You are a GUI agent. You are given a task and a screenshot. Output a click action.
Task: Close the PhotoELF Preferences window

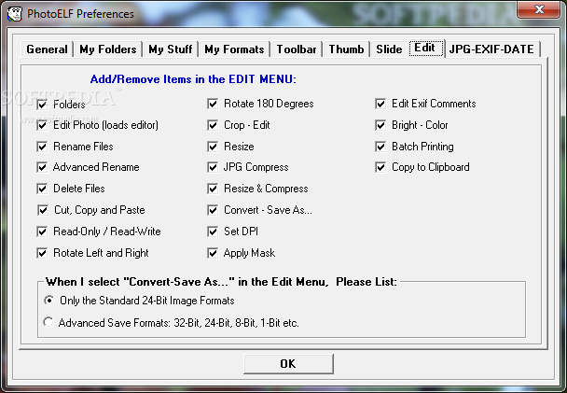coord(539,9)
